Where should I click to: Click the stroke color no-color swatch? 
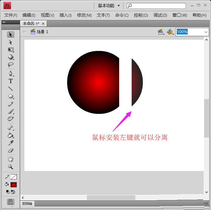click(13, 177)
